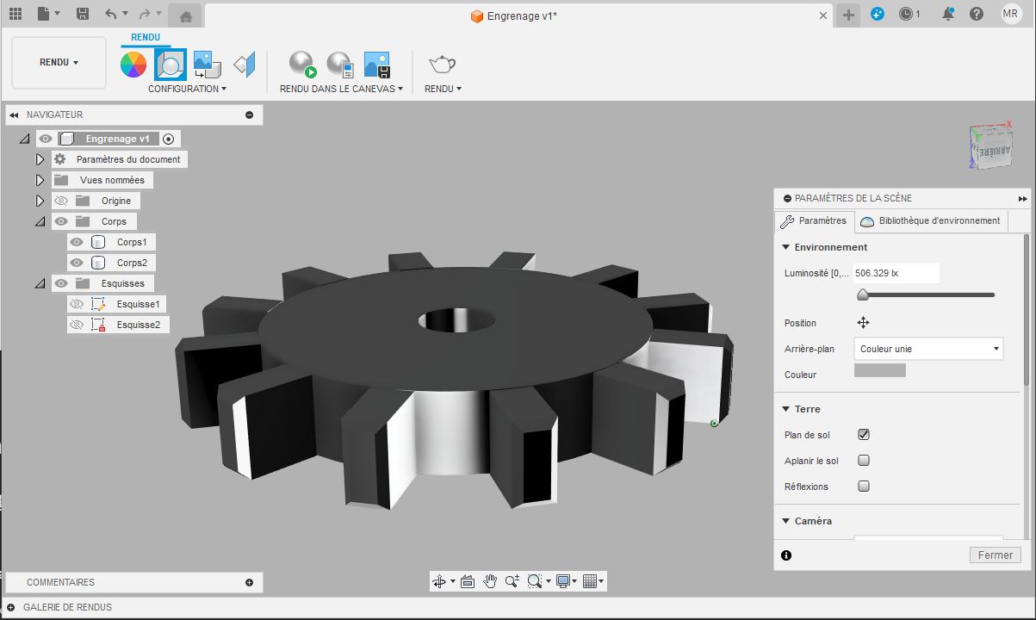Viewport: 1036px width, 620px height.
Task: Open the MR user account menu
Action: 1011,14
